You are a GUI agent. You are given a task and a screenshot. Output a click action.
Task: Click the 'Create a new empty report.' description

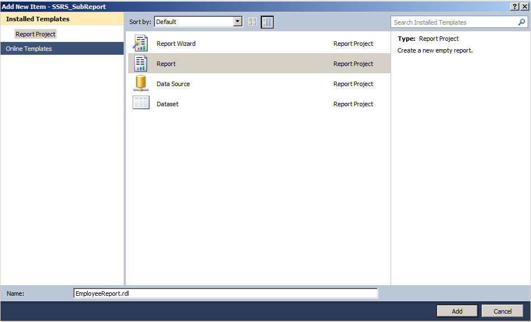click(x=435, y=50)
